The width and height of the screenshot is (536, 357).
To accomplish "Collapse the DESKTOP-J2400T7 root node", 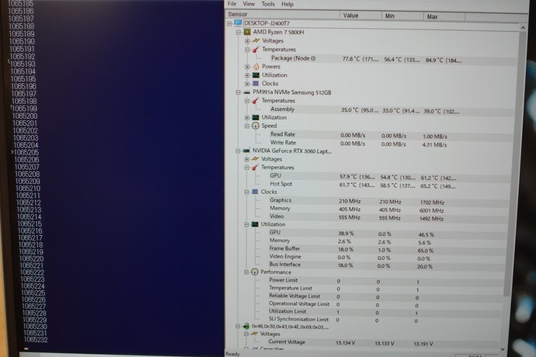I will (x=229, y=23).
